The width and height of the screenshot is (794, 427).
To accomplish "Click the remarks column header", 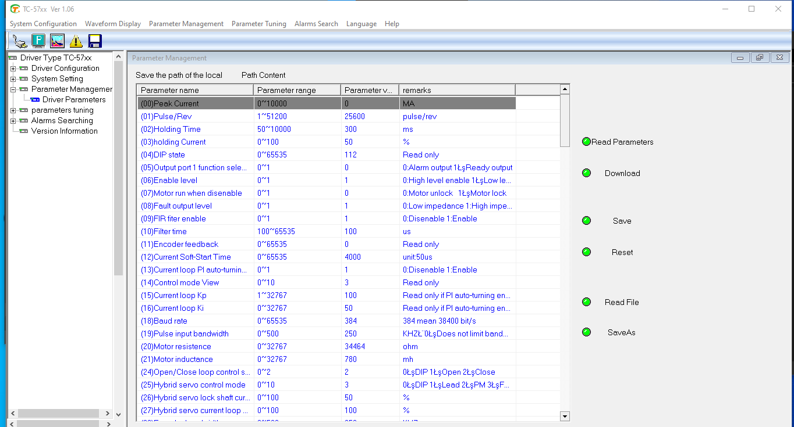I will click(457, 90).
